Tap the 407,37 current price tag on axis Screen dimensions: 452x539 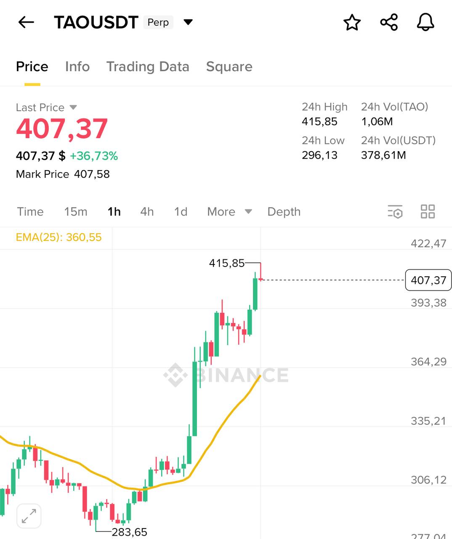pos(428,280)
